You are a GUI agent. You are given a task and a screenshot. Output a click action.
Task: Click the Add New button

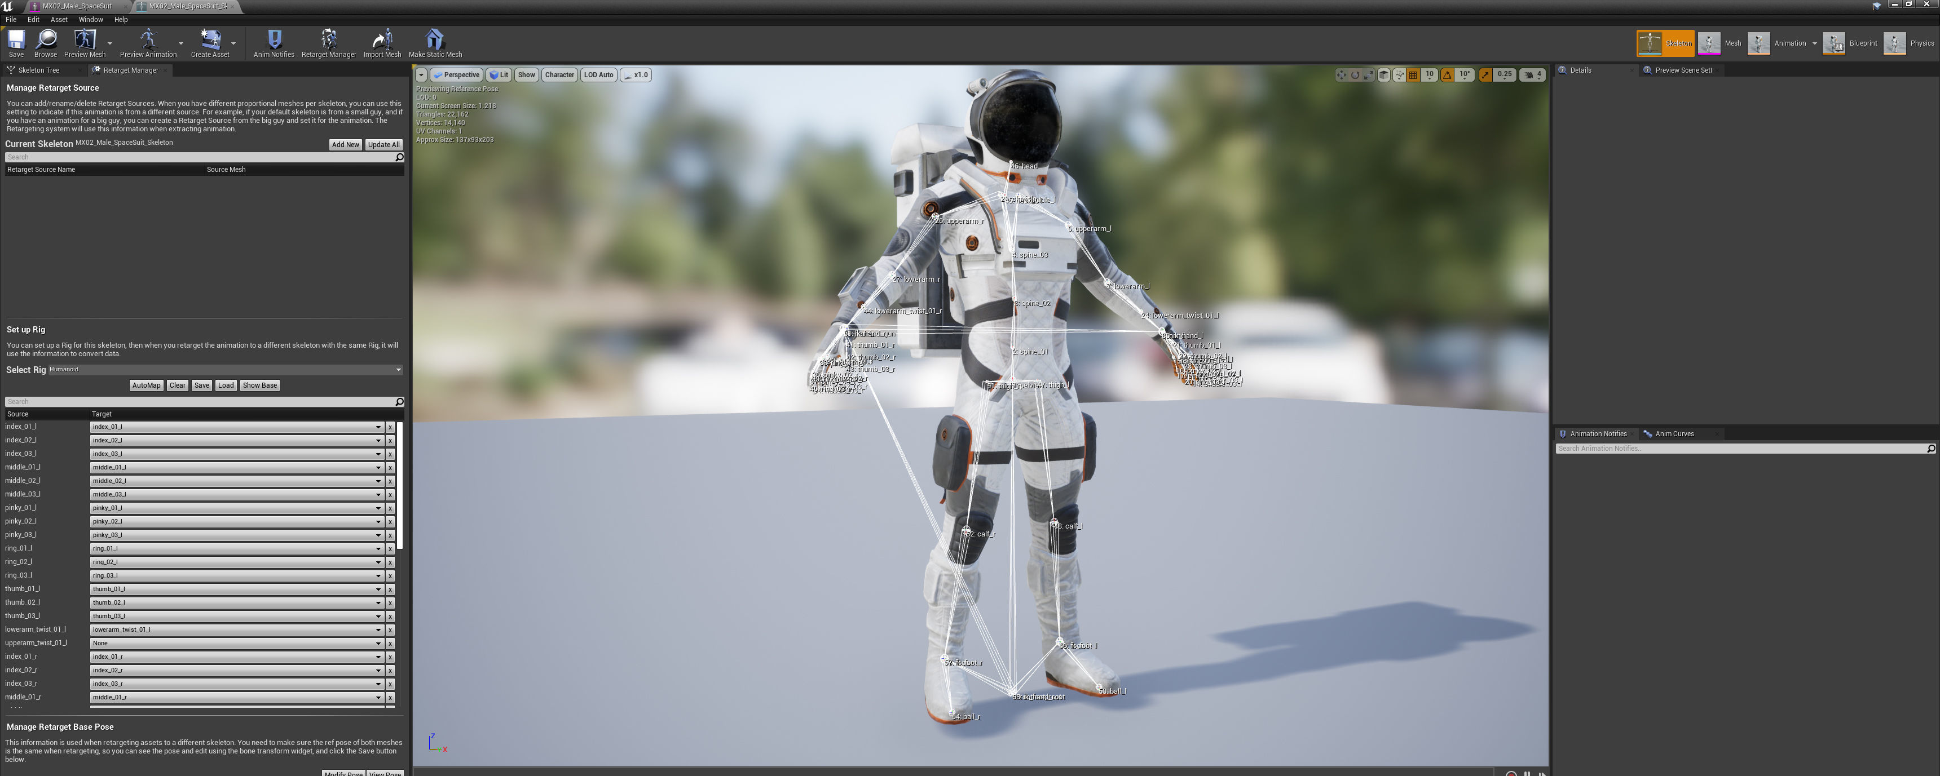click(346, 144)
